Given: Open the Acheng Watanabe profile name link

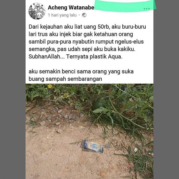Looking at the screenshot, I should coord(71,8).
